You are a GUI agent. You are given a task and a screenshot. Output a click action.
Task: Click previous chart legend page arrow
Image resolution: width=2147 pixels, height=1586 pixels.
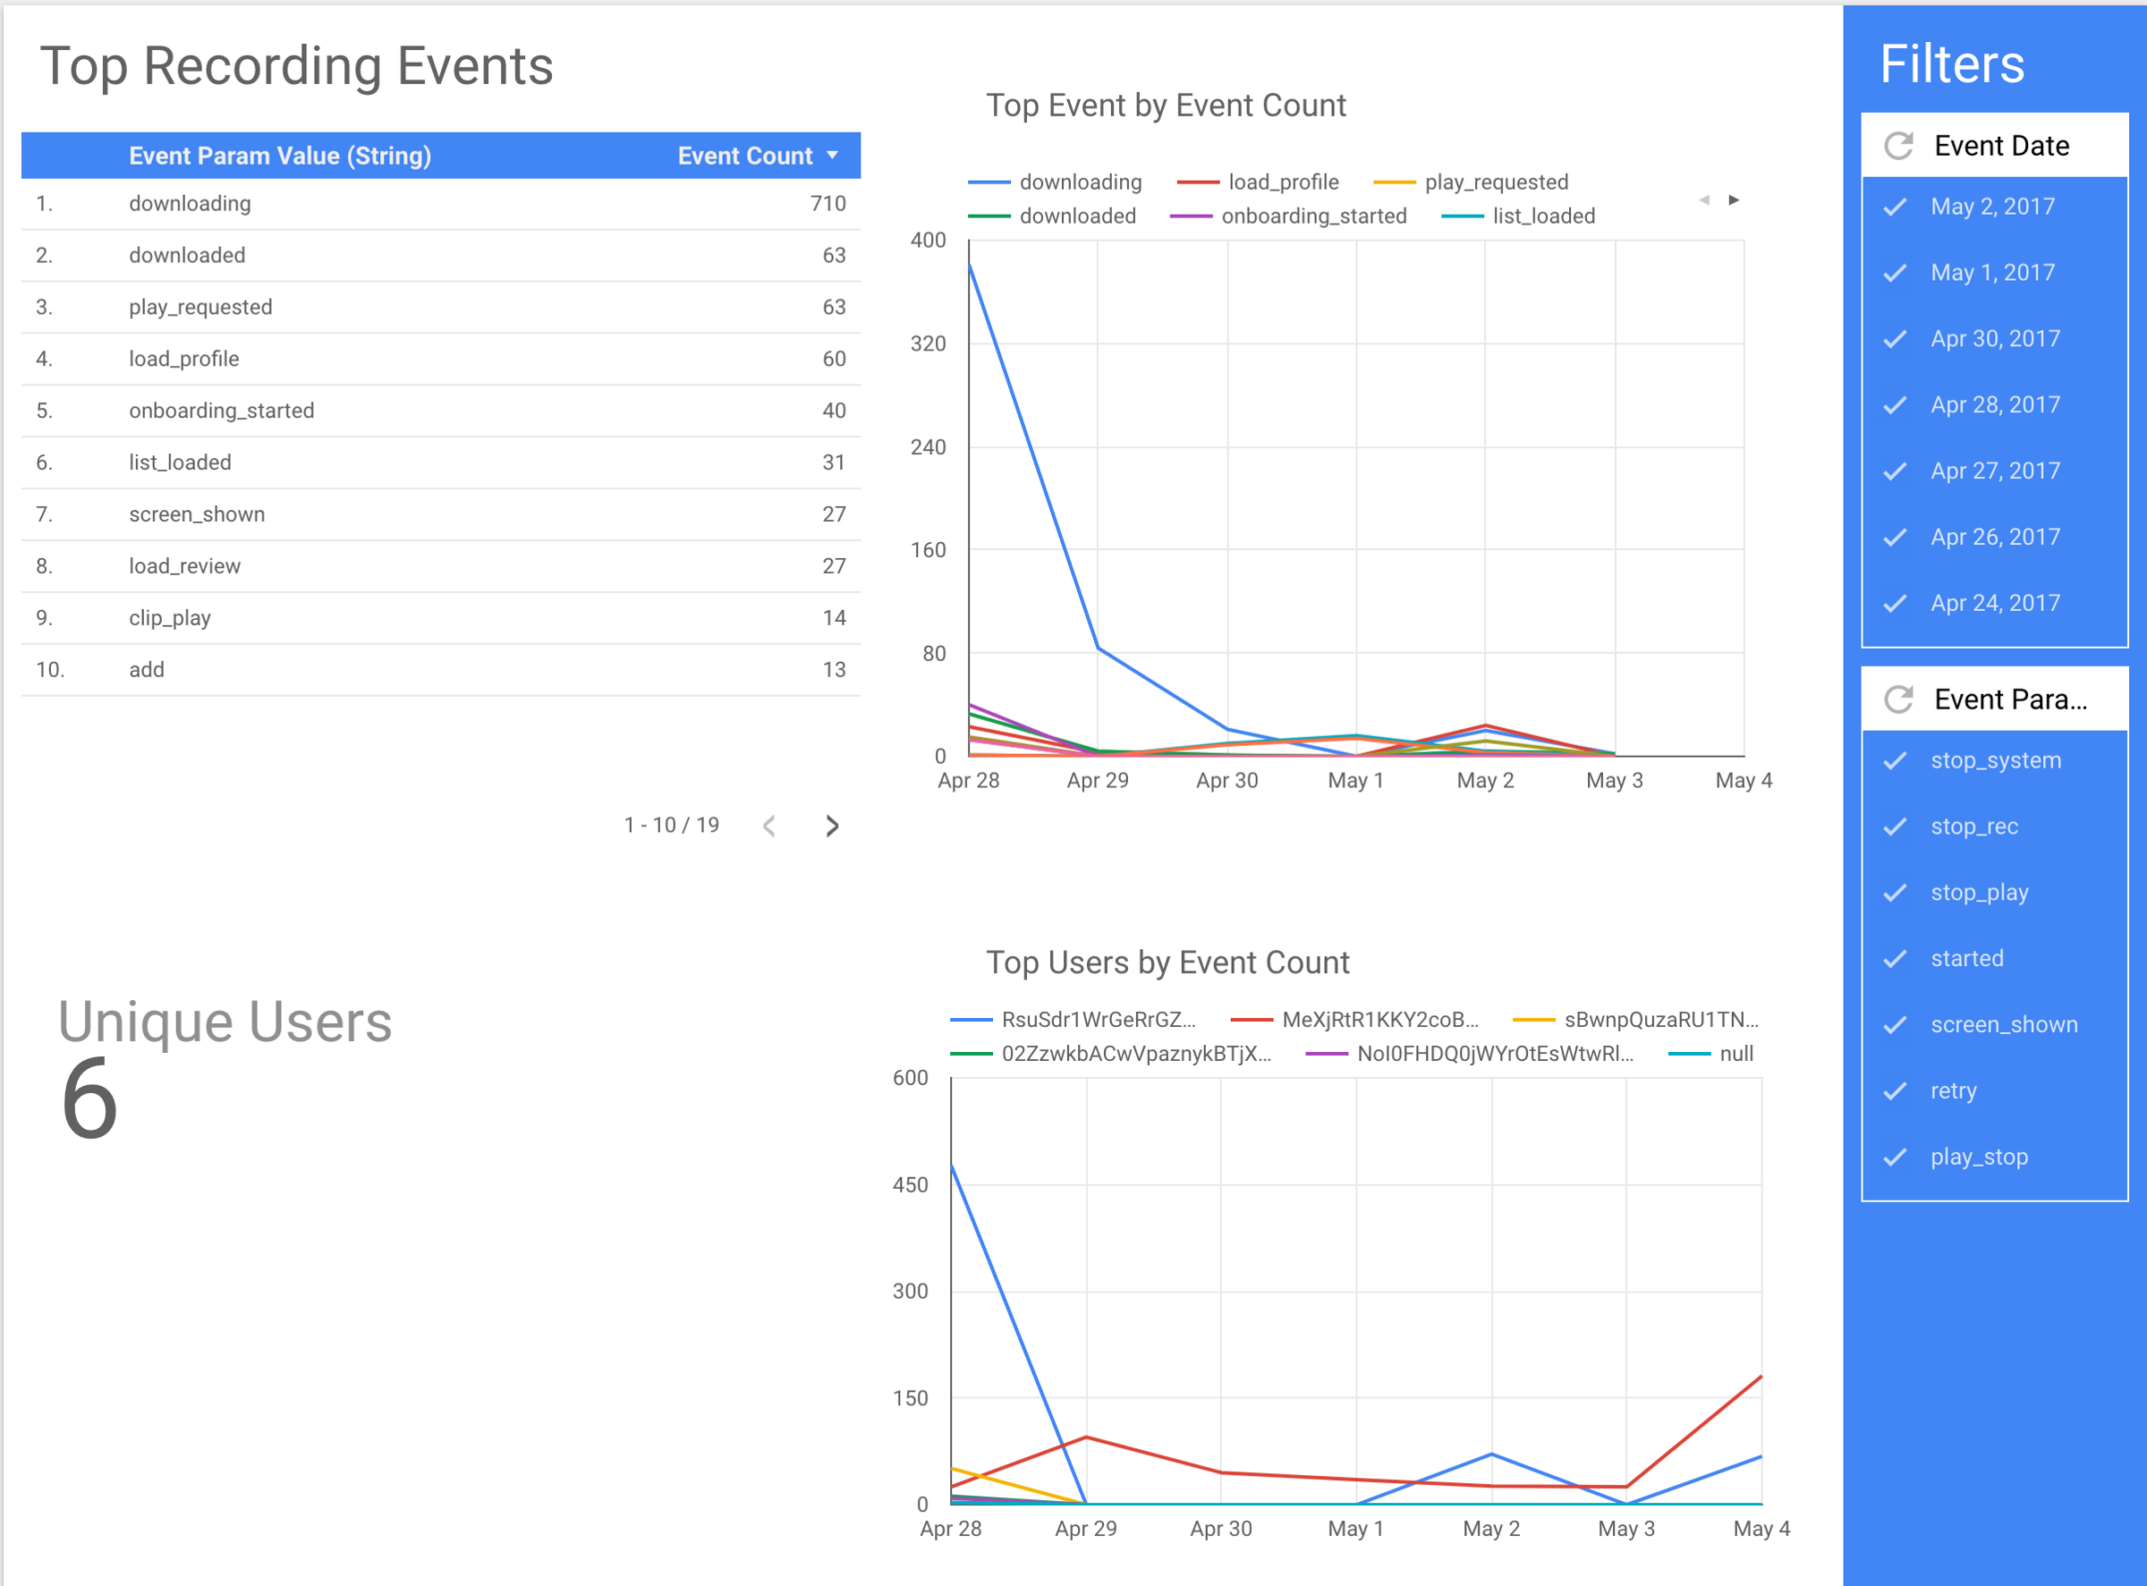(1704, 199)
